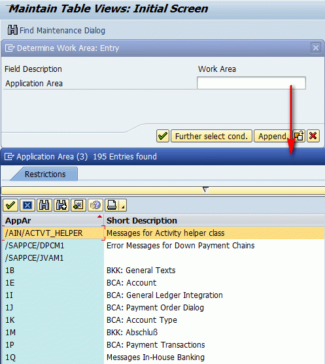
Task: Click the Find Next binoculars icon
Action: tap(61, 205)
